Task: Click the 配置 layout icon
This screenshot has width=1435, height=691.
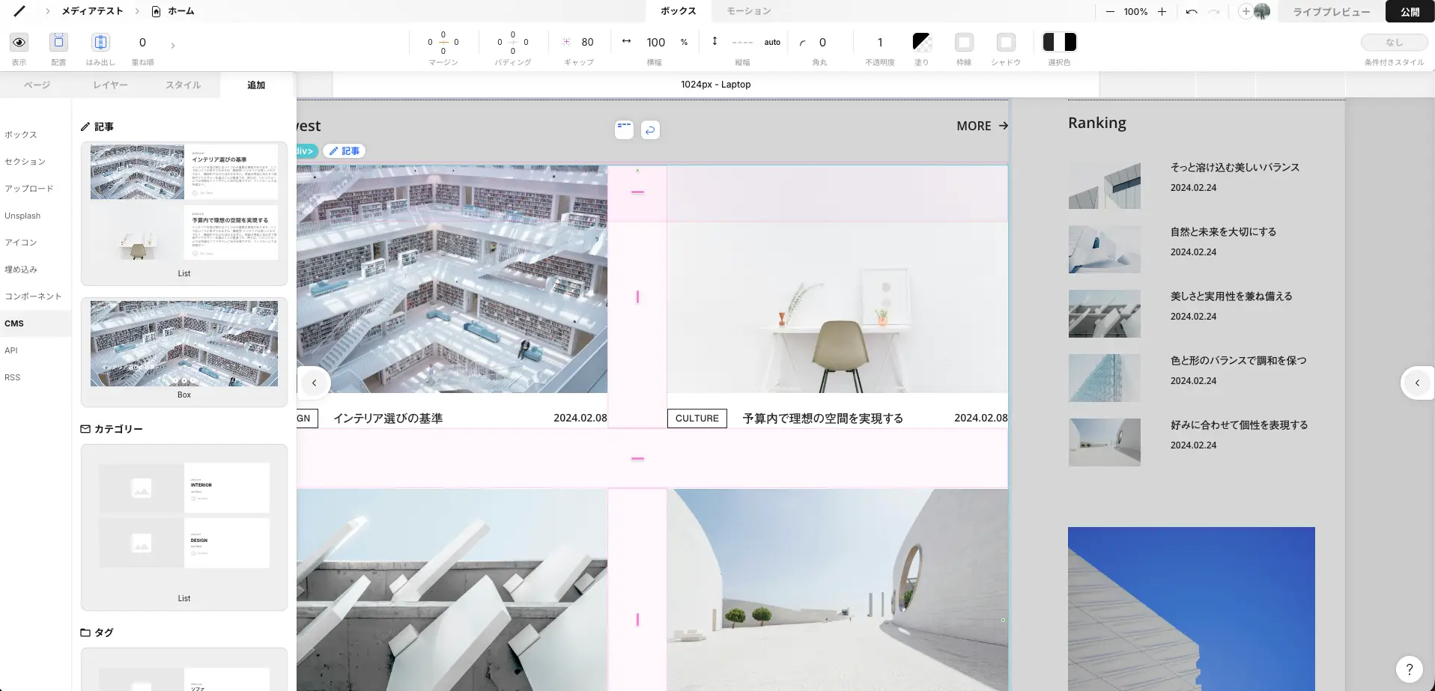Action: tap(58, 43)
